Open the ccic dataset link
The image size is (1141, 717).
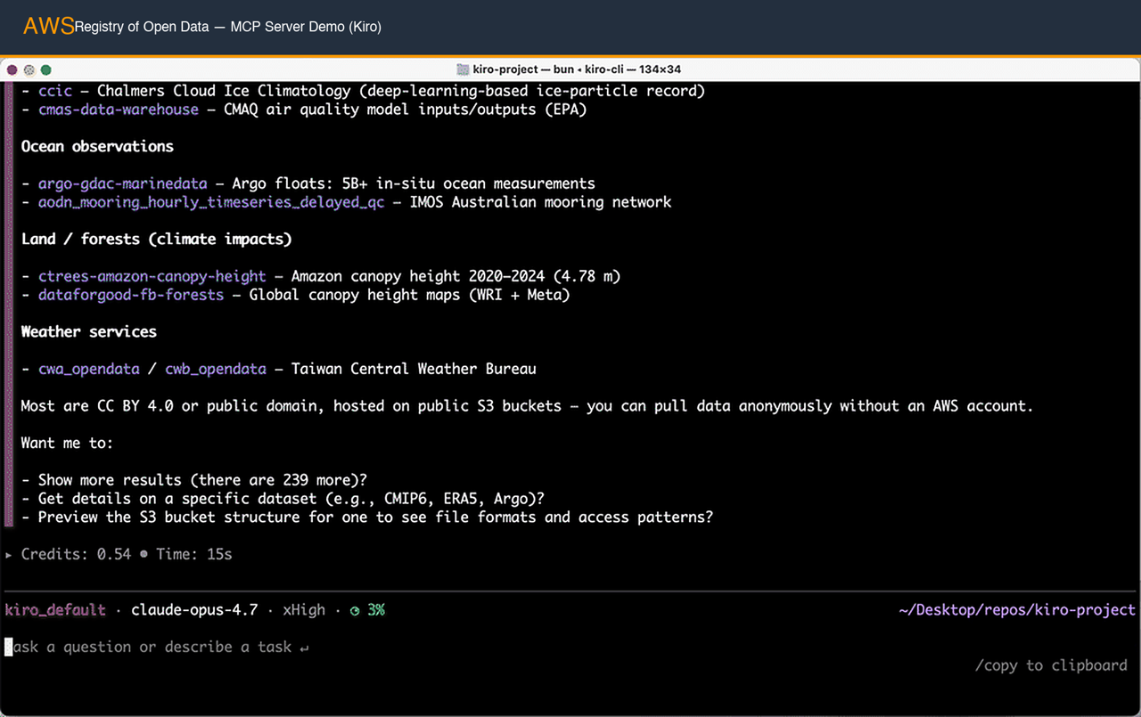[55, 91]
